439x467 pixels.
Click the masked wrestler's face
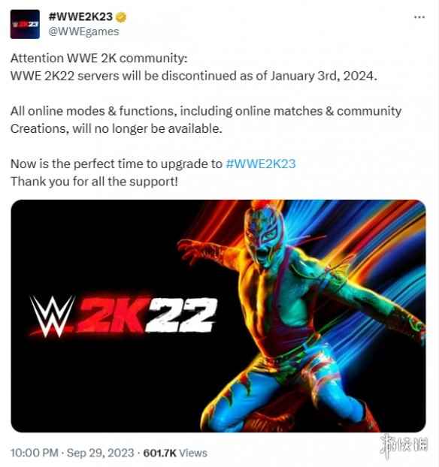265,235
